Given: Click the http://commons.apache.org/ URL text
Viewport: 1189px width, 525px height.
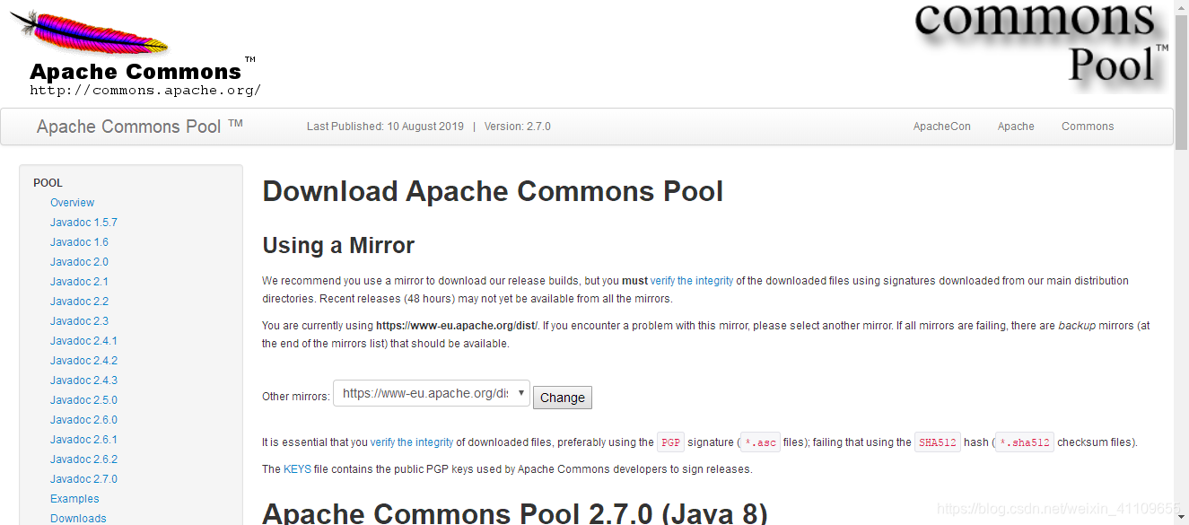Looking at the screenshot, I should (145, 90).
